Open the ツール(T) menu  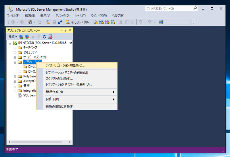(x=80, y=16)
